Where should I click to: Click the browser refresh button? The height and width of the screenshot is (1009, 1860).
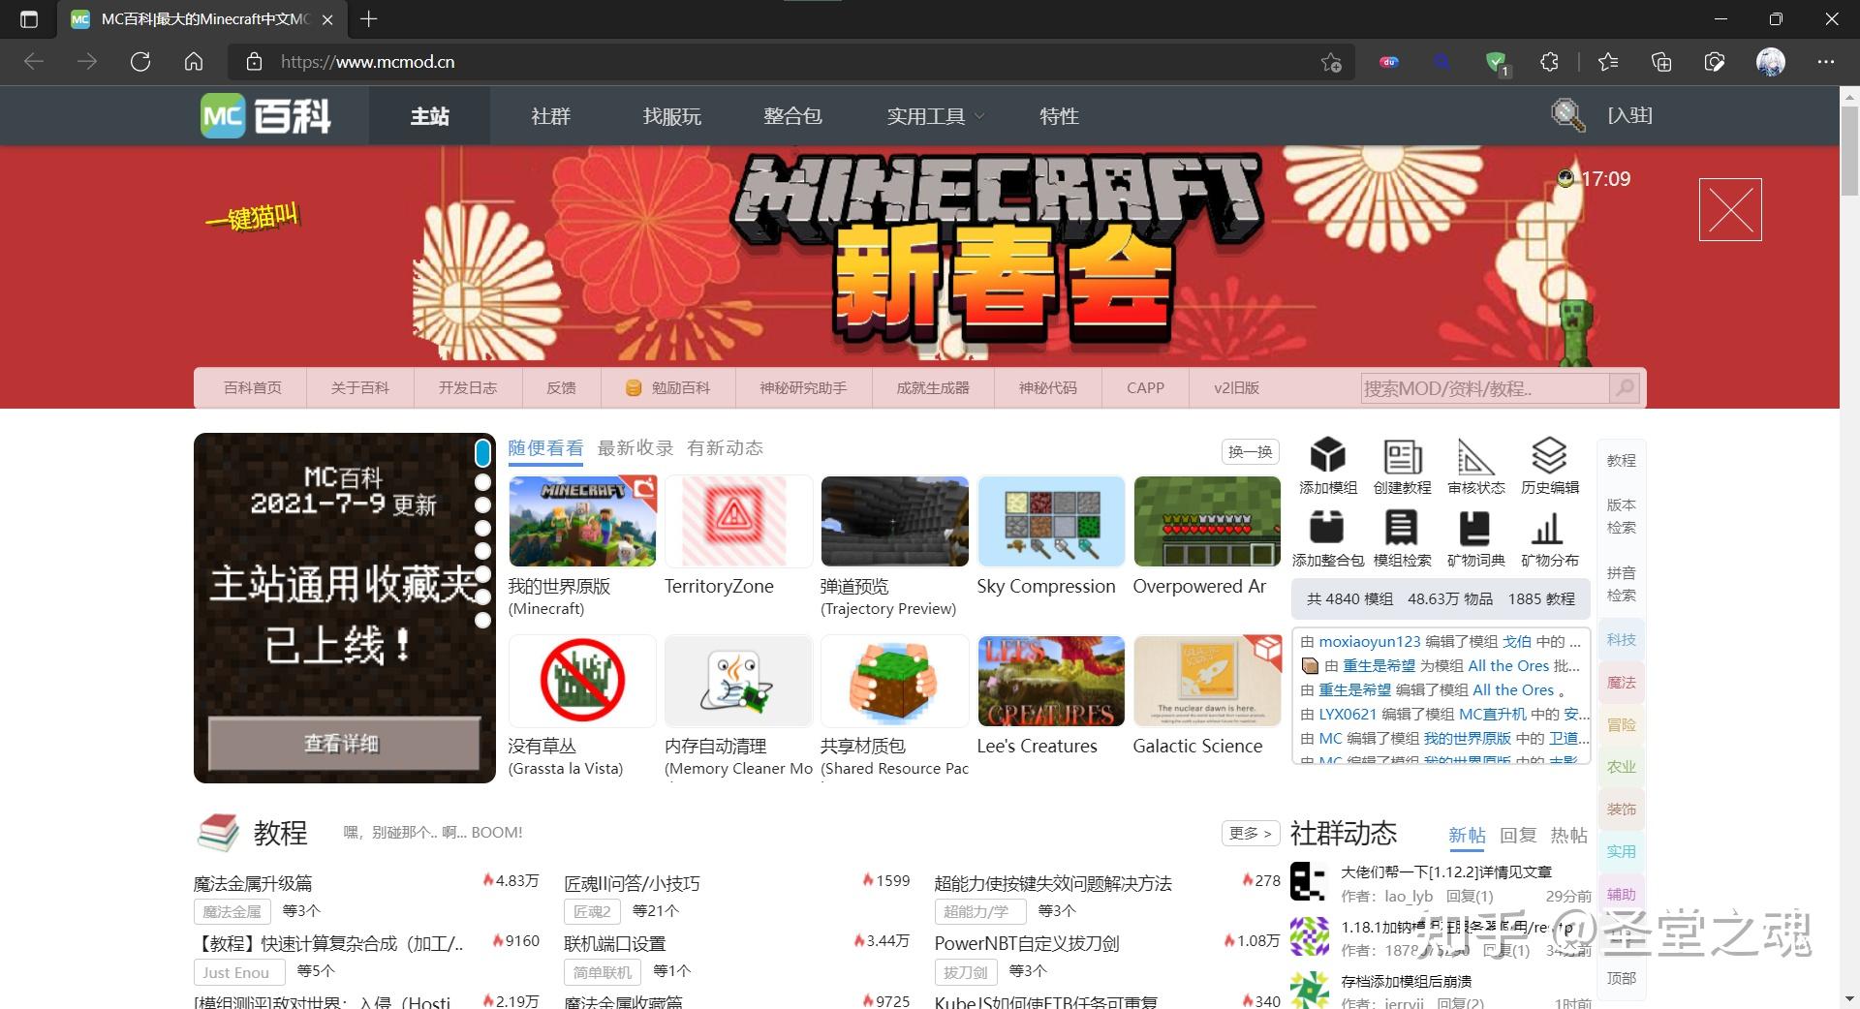[x=140, y=62]
